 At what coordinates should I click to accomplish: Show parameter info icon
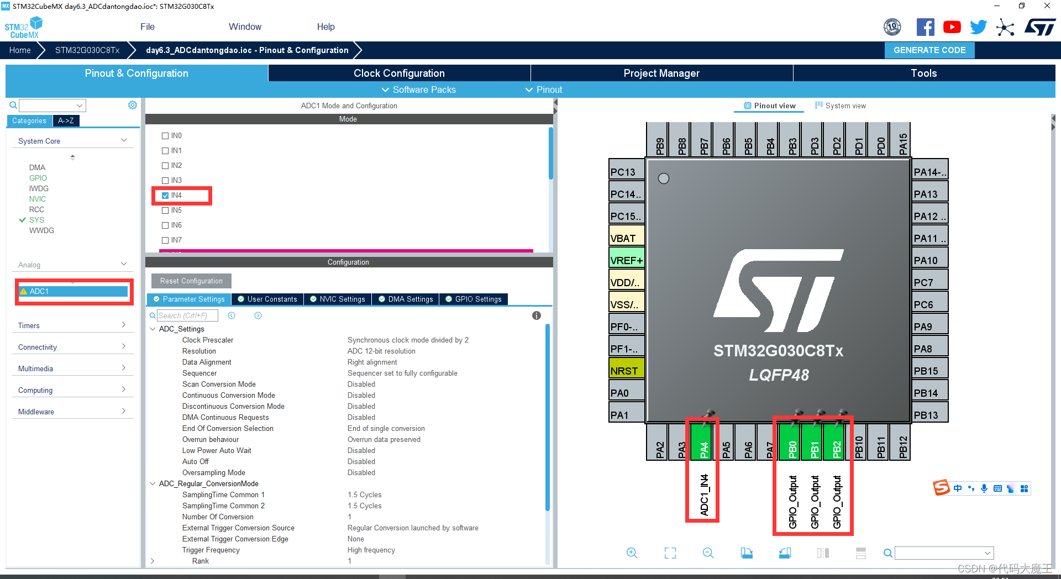pyautogui.click(x=537, y=315)
